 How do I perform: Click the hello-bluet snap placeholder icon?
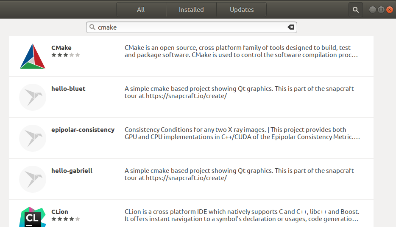tap(33, 97)
